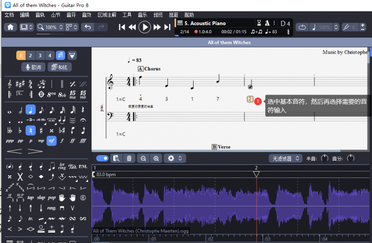This screenshot has height=243, width=372.
Task: Click the Undo arrow icon
Action: click(88, 27)
